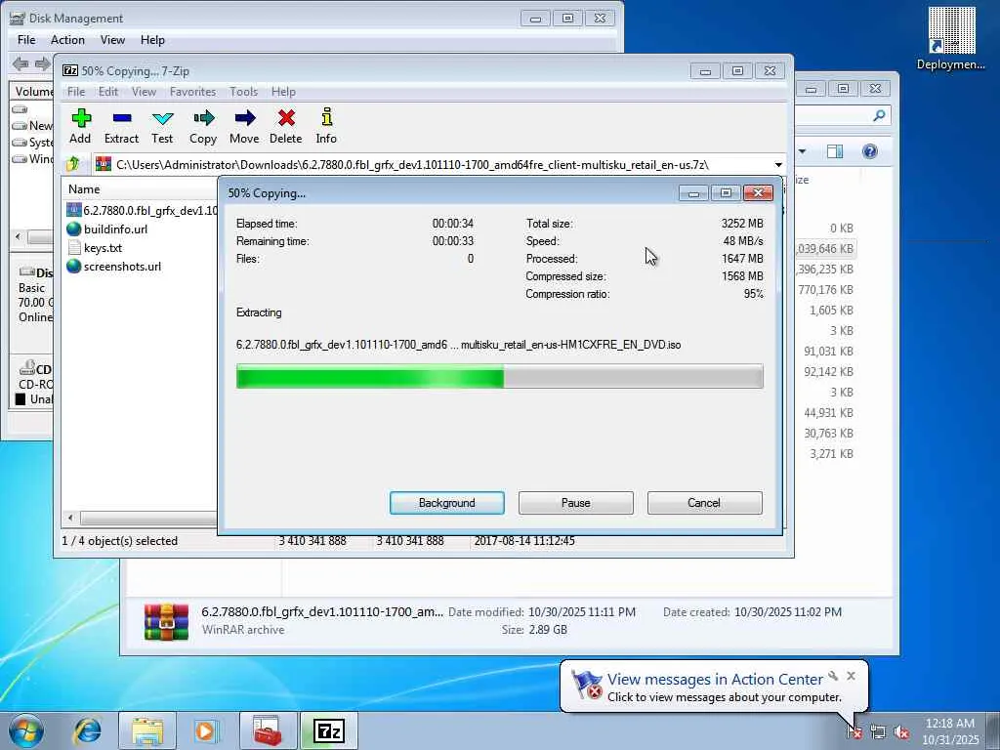Open the 7-Zip File menu
The height and width of the screenshot is (750, 1000).
pos(76,92)
